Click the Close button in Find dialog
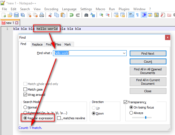175x135 pixels. (x=148, y=91)
